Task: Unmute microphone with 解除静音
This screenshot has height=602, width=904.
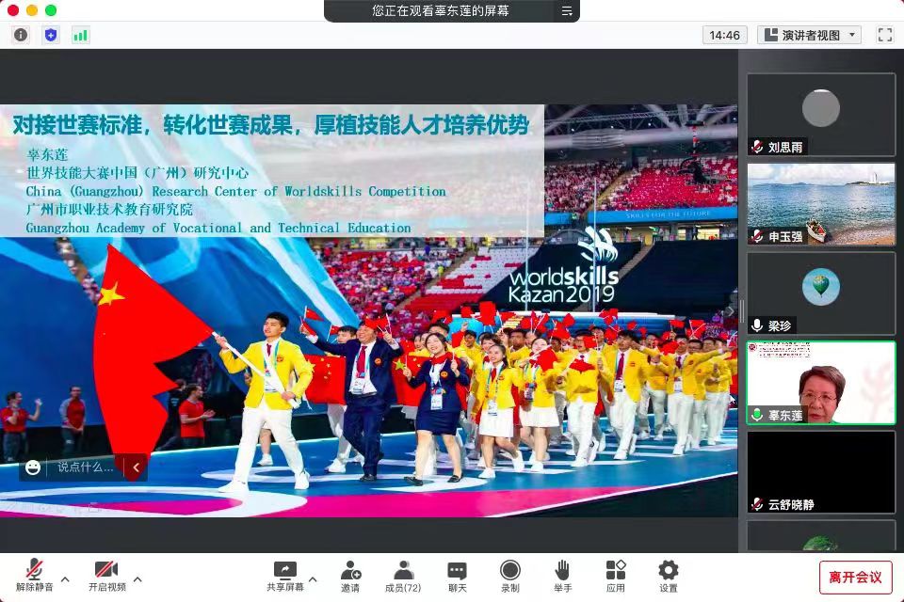Action: tap(34, 576)
